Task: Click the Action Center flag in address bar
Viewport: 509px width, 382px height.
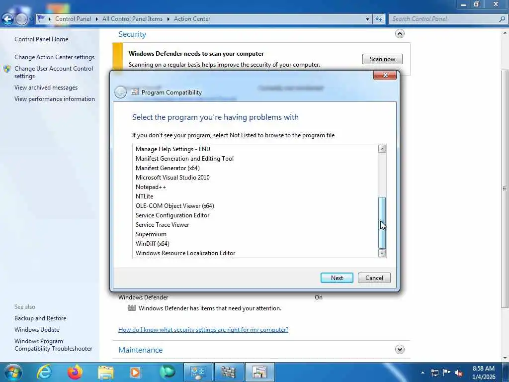Action: (x=41, y=18)
